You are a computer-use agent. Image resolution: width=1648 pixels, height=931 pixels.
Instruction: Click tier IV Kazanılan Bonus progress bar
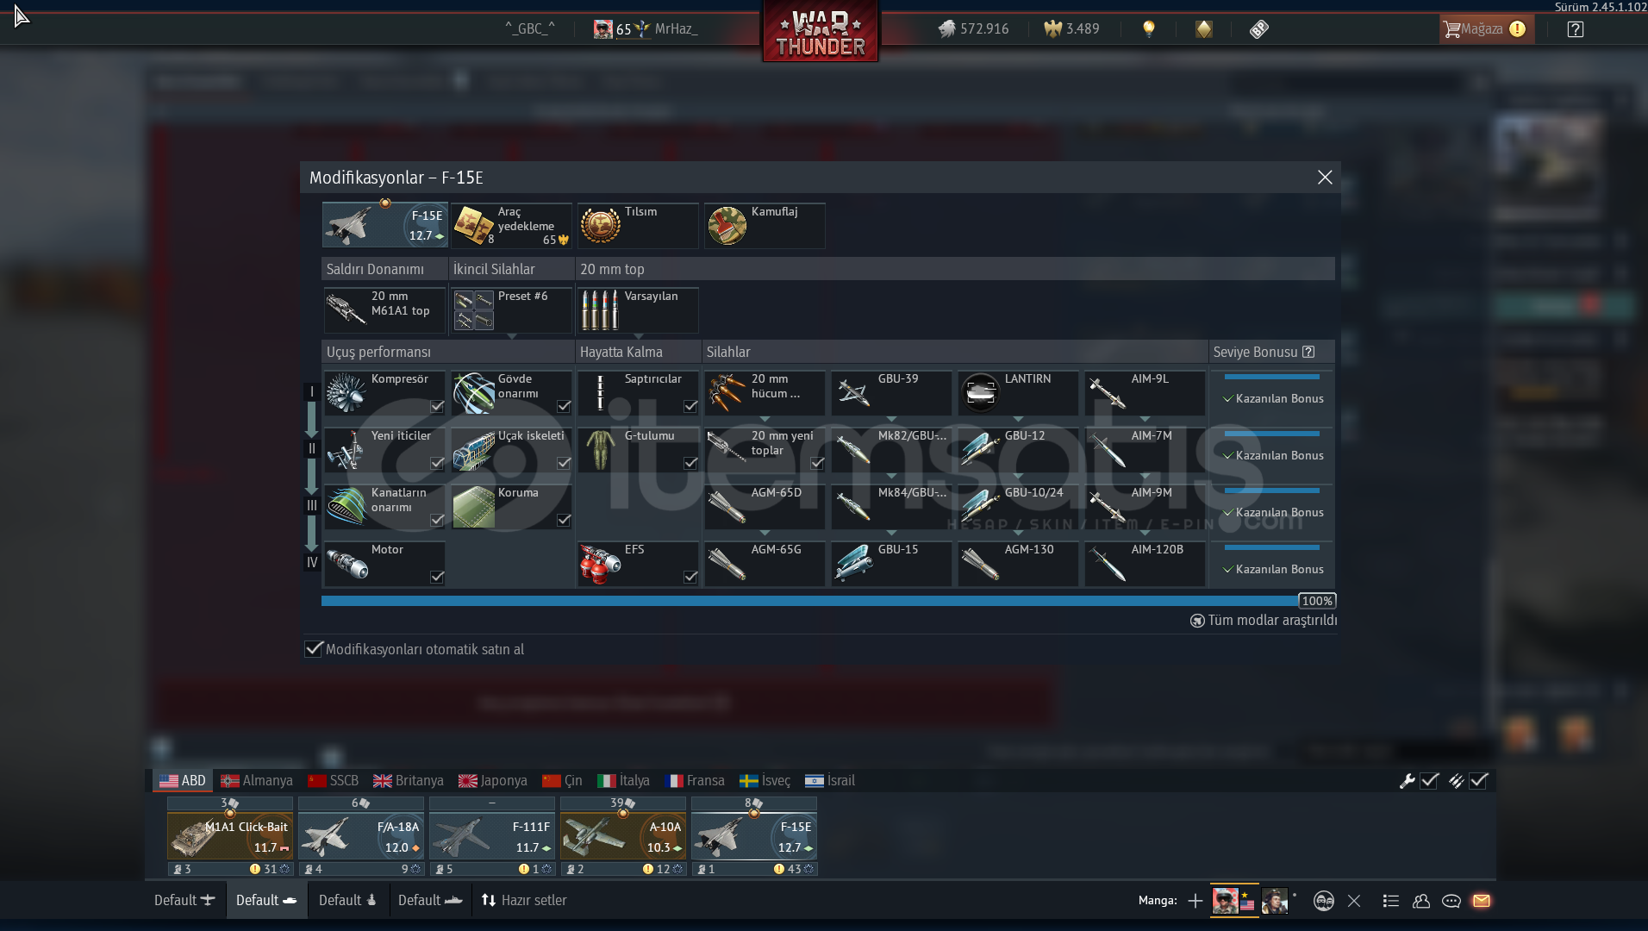coord(1272,547)
